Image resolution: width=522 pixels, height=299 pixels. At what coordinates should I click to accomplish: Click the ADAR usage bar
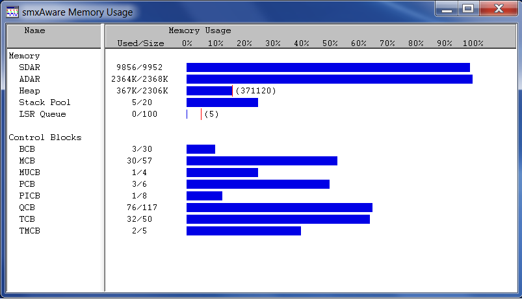[x=329, y=79]
